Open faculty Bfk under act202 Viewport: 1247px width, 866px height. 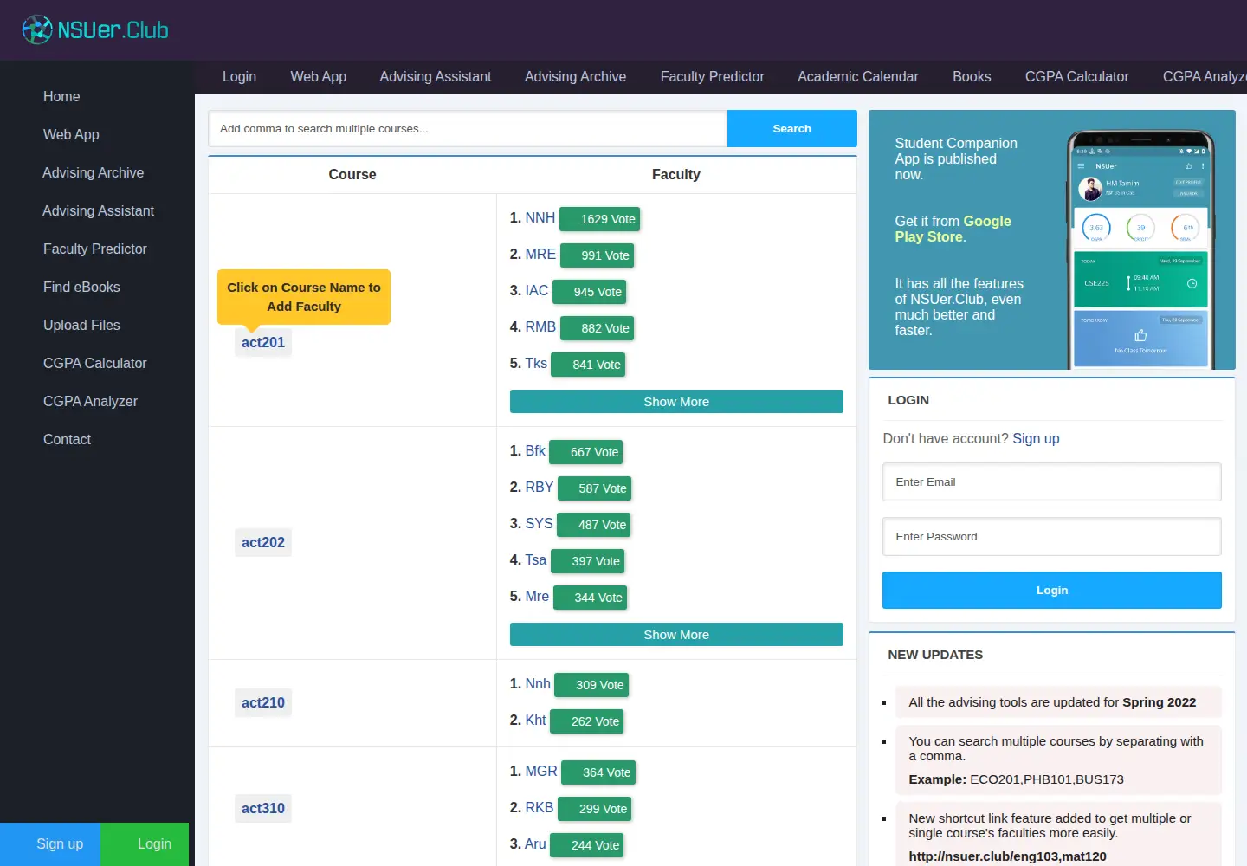coord(535,450)
